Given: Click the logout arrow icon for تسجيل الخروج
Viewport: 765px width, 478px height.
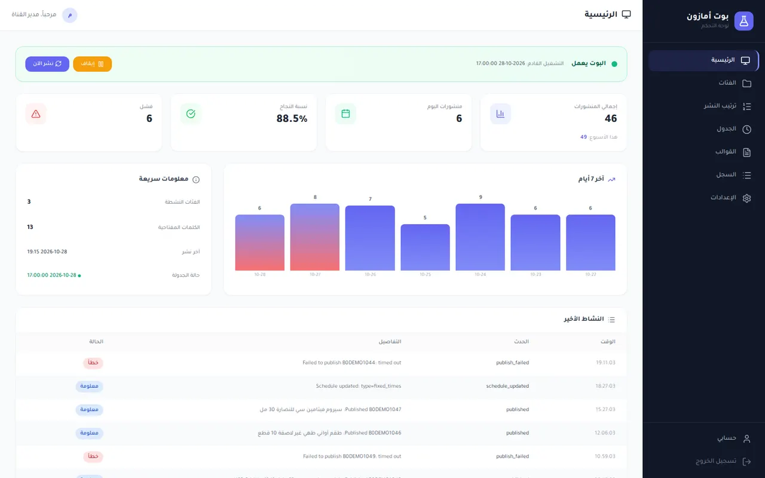Looking at the screenshot, I should (746, 461).
